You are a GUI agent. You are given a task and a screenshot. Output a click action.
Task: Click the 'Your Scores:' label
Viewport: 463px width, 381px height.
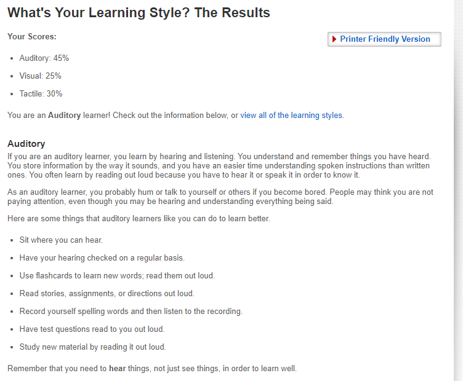(x=31, y=37)
